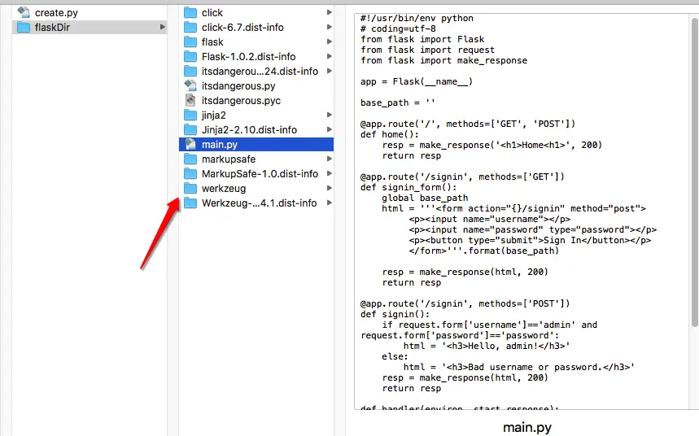Select the MarkupSafe-1.0.dist-info folder icon
This screenshot has height=436, width=699.
click(190, 174)
